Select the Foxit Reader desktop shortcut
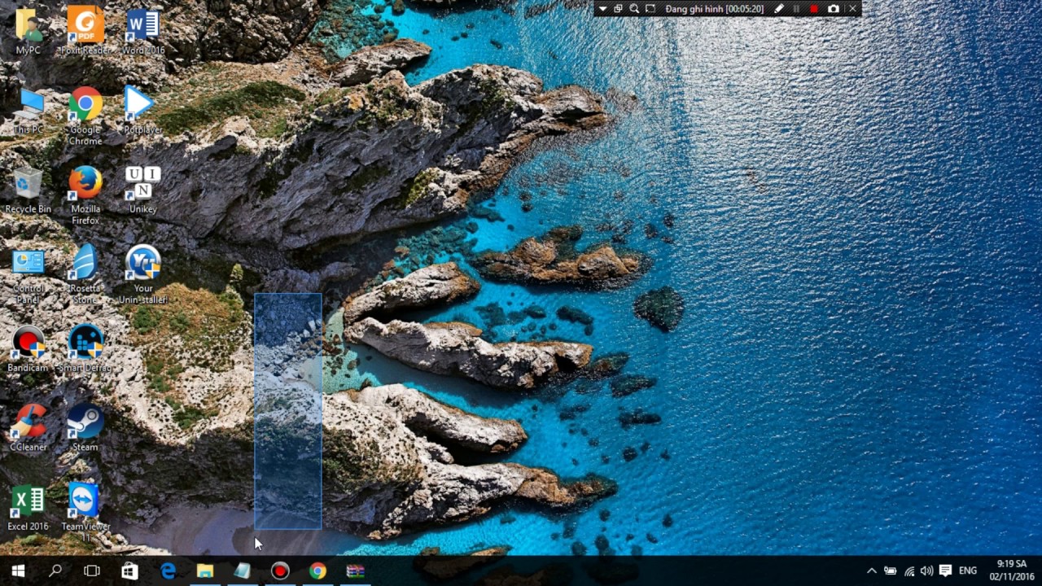 [85, 32]
